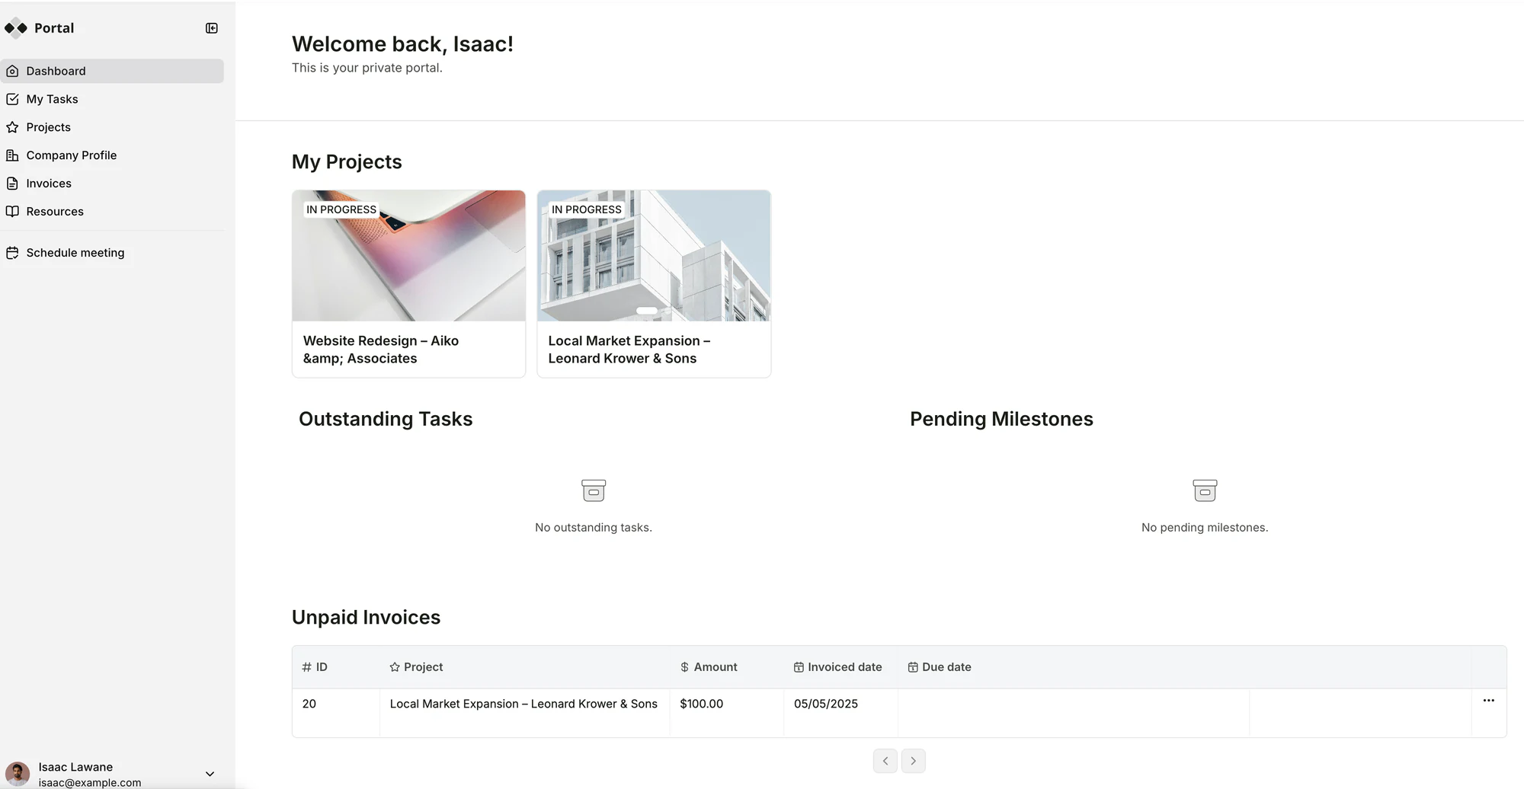1524x789 pixels.
Task: Open Projects in the sidebar
Action: tap(112, 127)
